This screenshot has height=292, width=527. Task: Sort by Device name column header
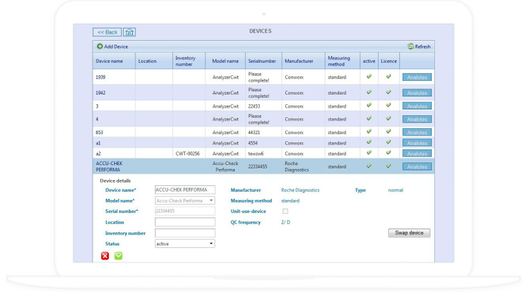[110, 61]
